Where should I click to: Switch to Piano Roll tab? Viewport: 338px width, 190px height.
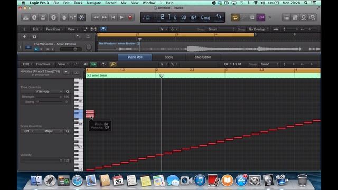coord(135,58)
